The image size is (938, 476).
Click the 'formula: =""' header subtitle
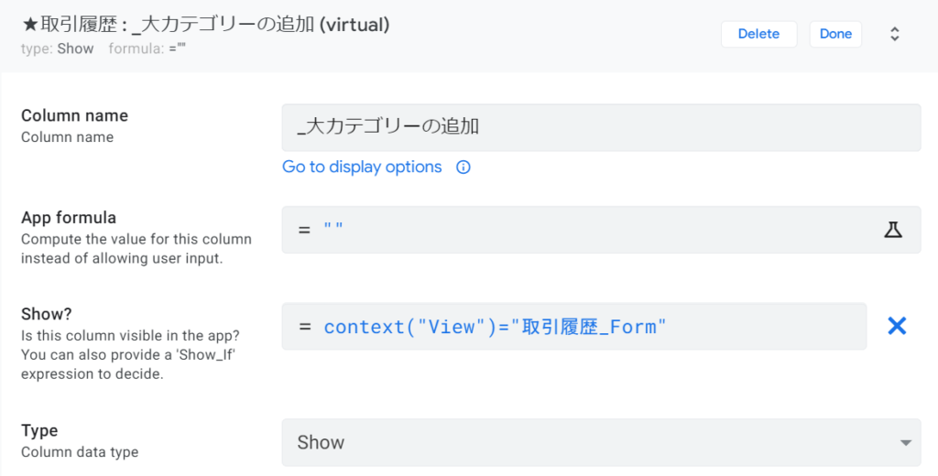[147, 49]
